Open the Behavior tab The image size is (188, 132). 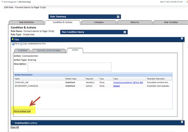click(135, 22)
